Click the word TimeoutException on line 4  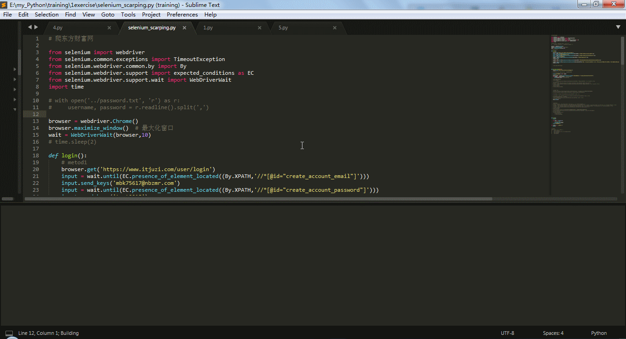(199, 59)
